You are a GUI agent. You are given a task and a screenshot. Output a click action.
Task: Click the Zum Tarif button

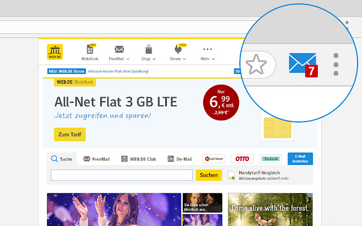(70, 134)
